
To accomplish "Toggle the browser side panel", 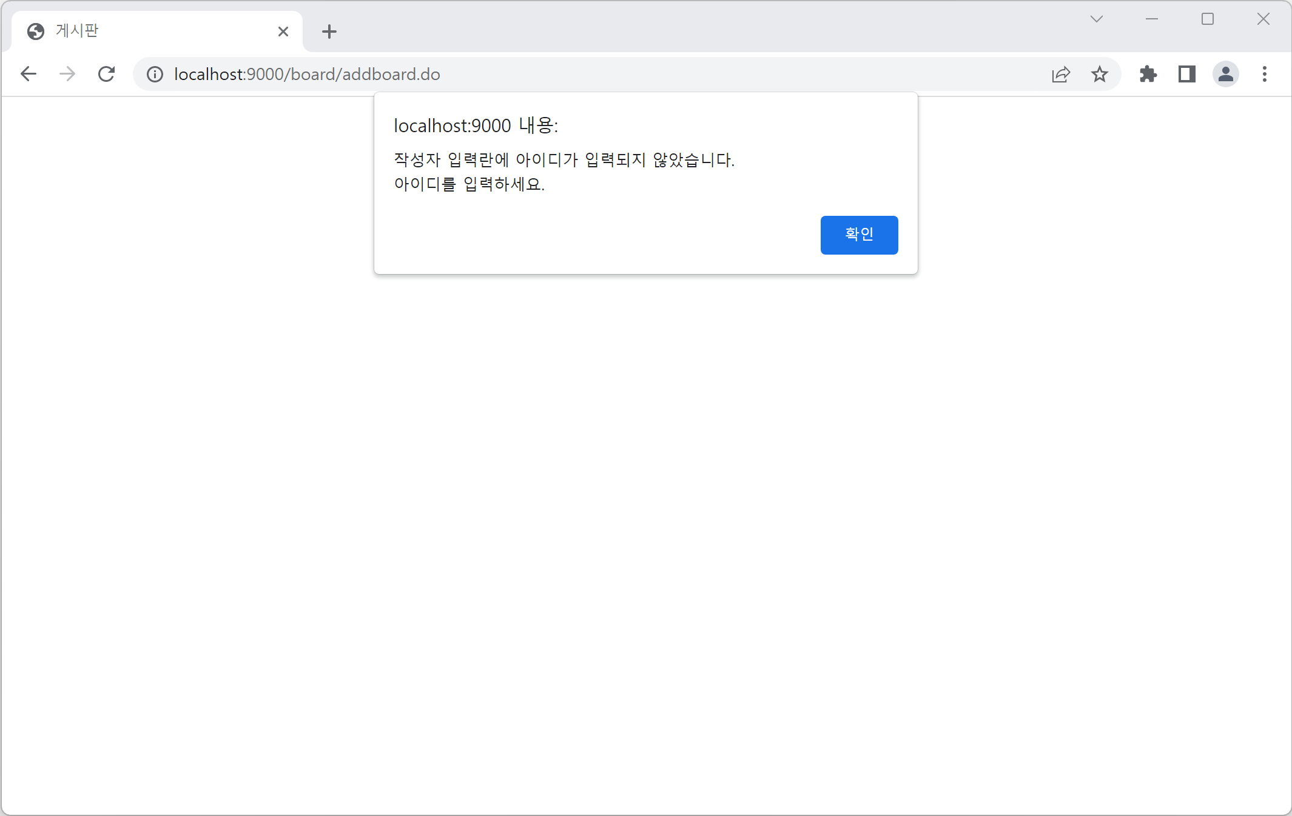I will (1186, 74).
